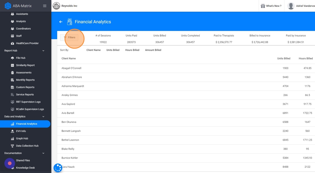The width and height of the screenshot is (315, 173).
Task: Click the Reynolds Inc company name
Action: (69, 6)
